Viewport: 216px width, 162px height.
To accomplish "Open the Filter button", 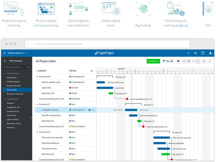I will [168, 61].
